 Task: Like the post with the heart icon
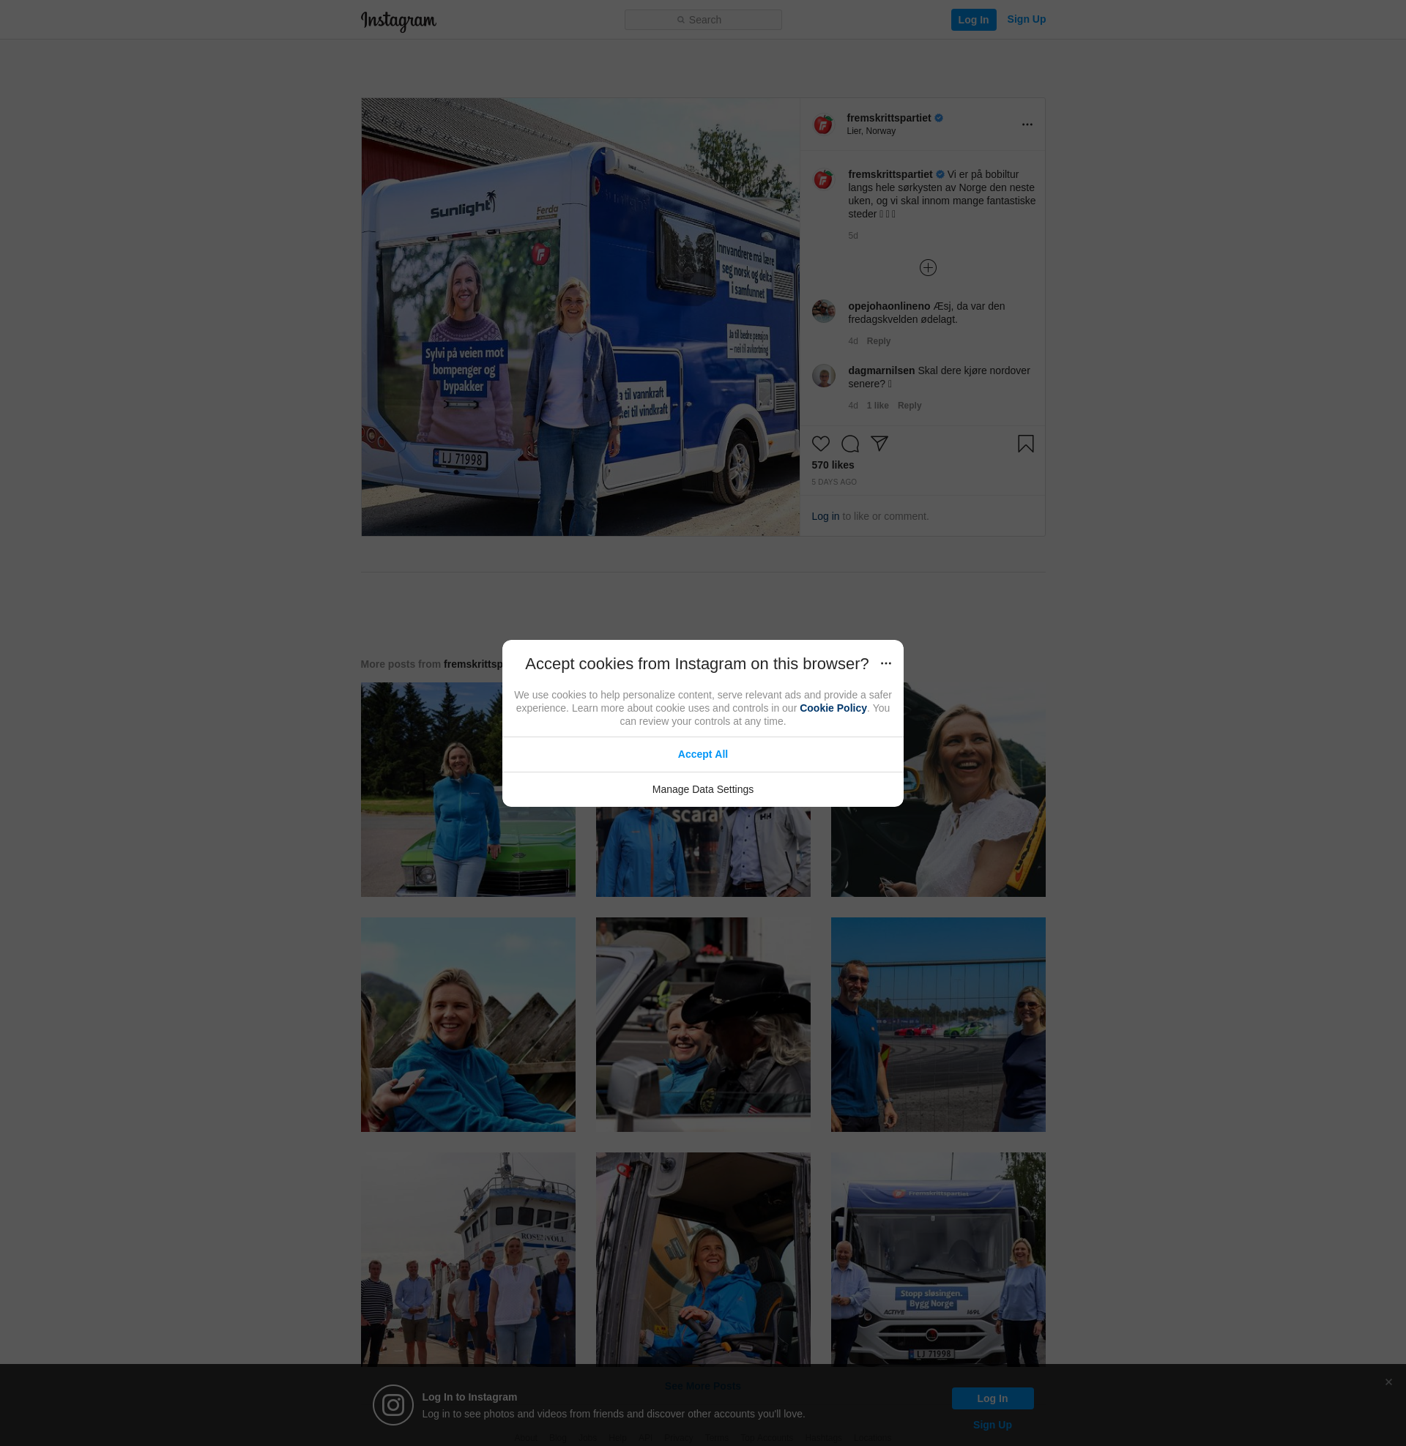[820, 444]
